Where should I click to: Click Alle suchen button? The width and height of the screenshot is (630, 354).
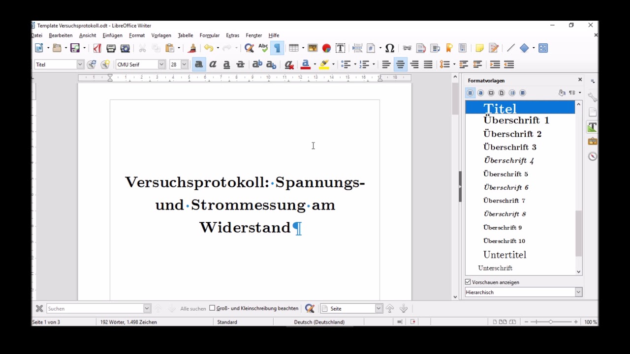[193, 309]
